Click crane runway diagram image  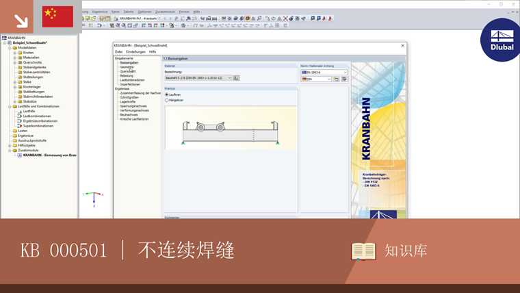coord(231,128)
